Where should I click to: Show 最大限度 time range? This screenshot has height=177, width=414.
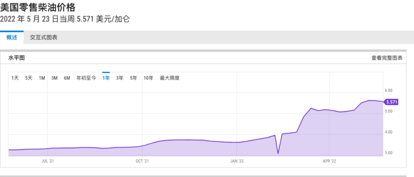[x=169, y=78]
